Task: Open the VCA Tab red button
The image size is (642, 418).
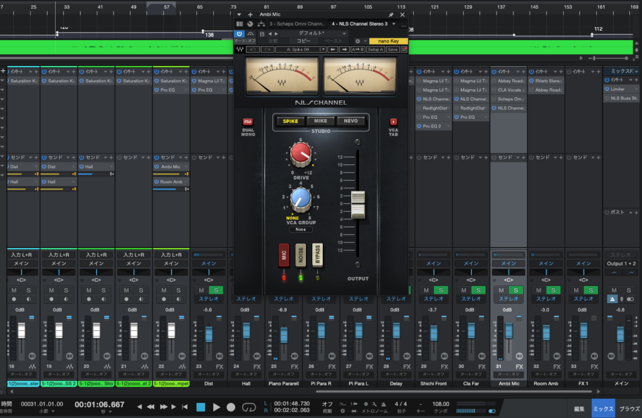Action: [x=393, y=122]
